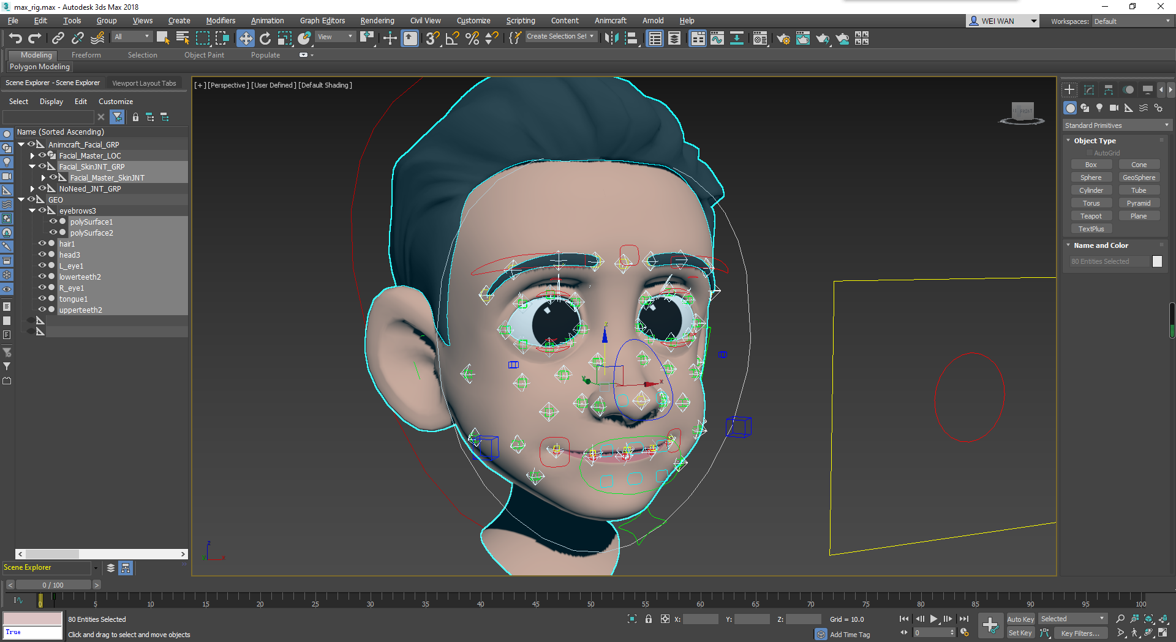The height and width of the screenshot is (642, 1176).
Task: Click the Undo arrow icon
Action: tap(15, 39)
